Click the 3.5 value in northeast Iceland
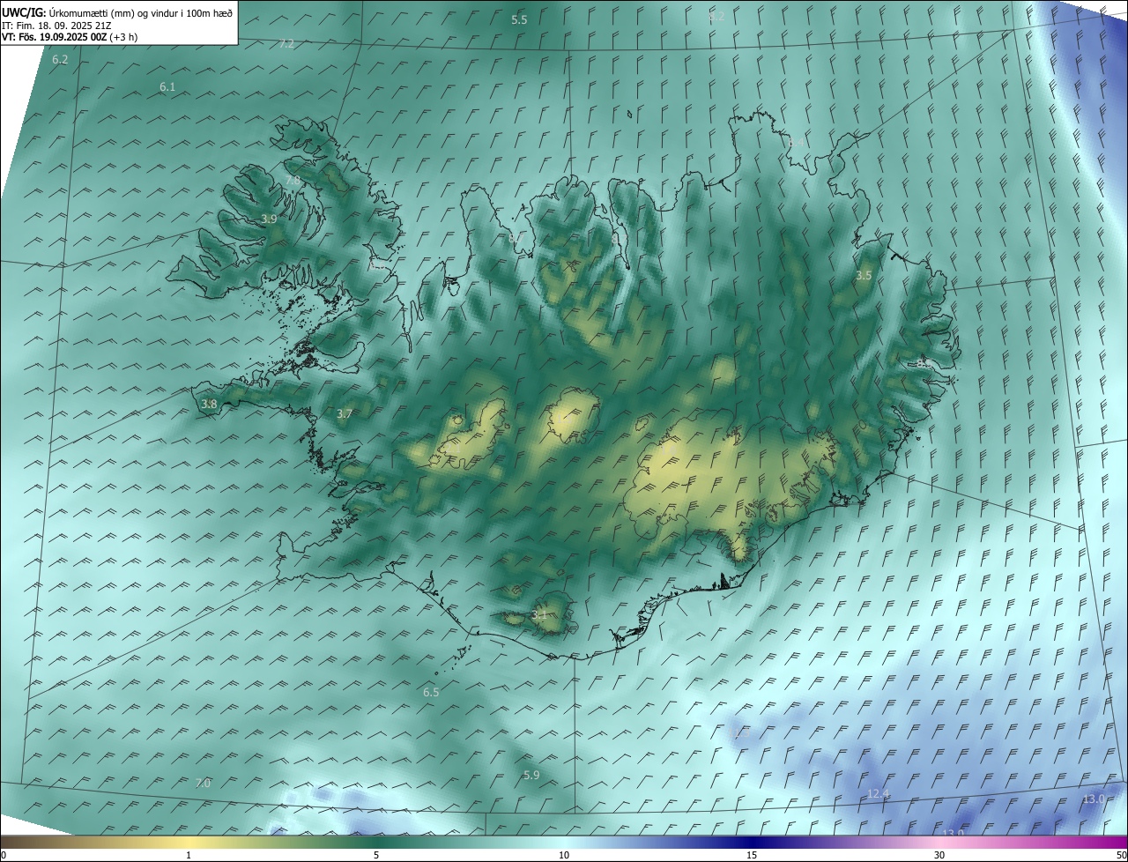This screenshot has width=1128, height=862. point(864,275)
